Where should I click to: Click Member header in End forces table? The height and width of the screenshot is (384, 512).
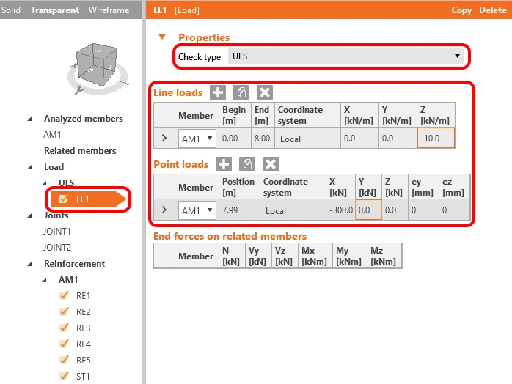point(197,256)
